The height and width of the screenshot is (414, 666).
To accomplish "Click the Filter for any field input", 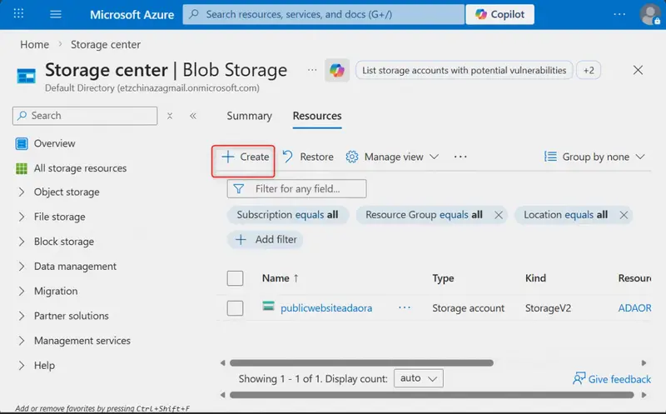I will tap(297, 189).
